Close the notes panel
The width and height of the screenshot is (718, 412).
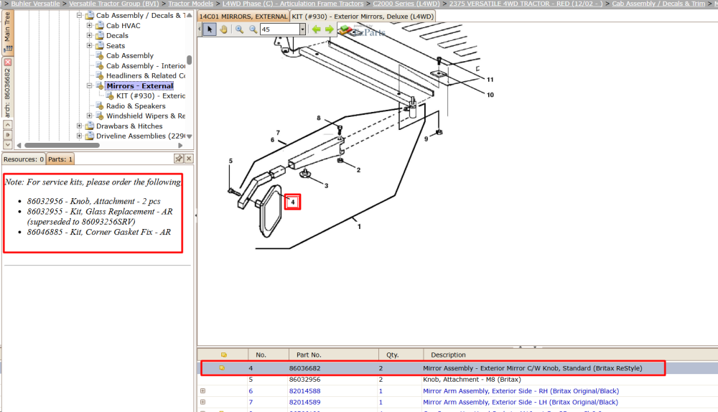[x=189, y=159]
